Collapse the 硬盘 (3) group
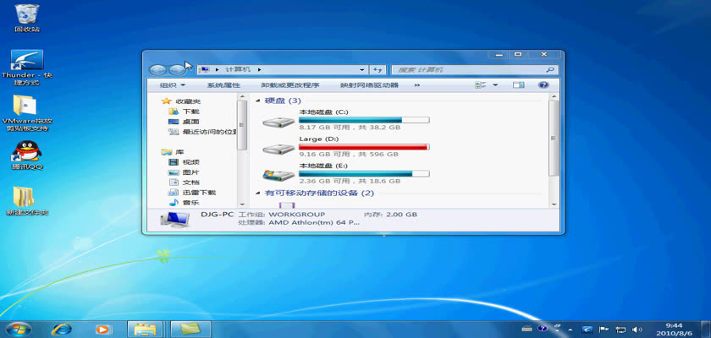Viewport: 711px width, 338px height. point(259,101)
